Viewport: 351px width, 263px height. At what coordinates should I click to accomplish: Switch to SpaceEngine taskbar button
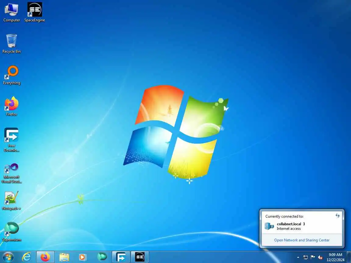[x=140, y=257]
